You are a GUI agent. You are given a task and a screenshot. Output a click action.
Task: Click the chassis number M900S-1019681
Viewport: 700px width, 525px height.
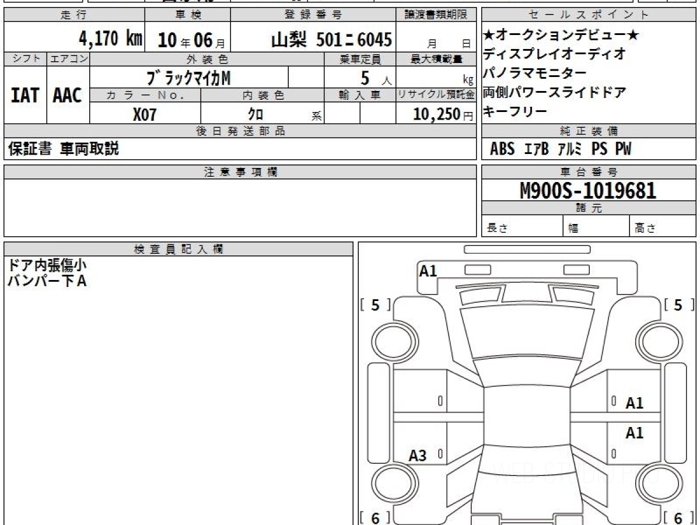tap(588, 191)
